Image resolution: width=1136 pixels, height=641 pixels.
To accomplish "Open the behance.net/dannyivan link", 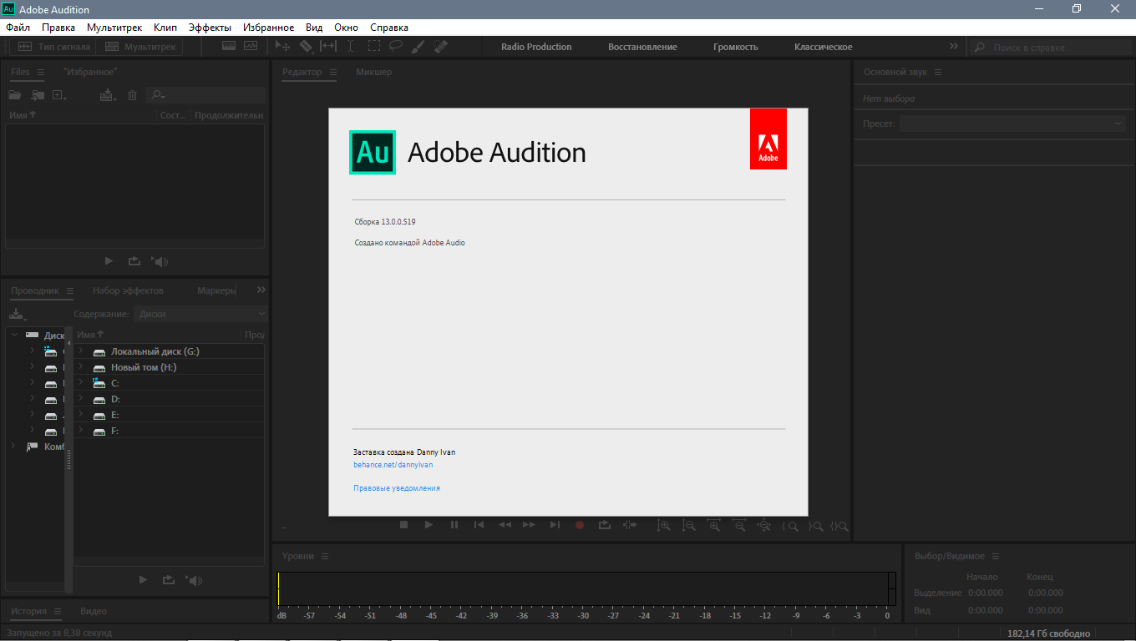I will (x=393, y=464).
